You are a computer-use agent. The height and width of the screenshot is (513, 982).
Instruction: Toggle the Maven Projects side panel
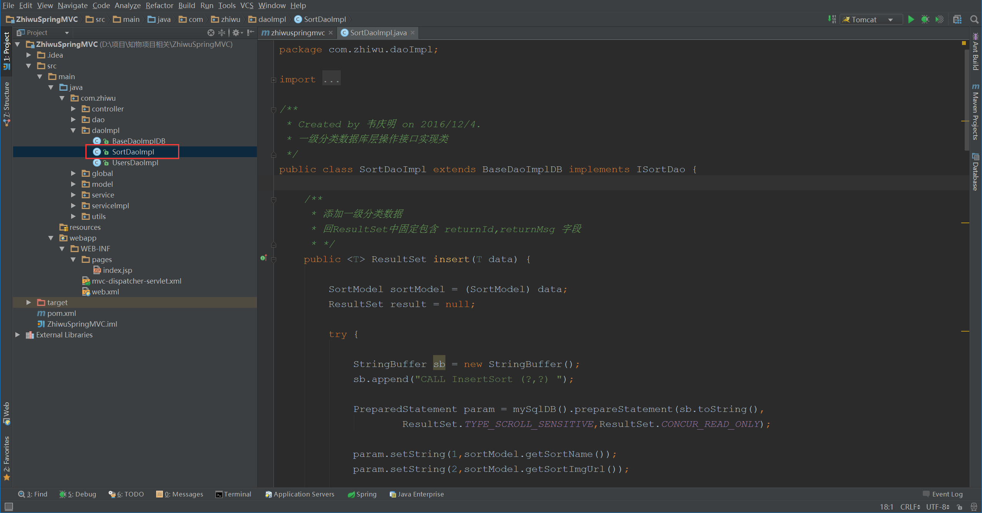[976, 112]
